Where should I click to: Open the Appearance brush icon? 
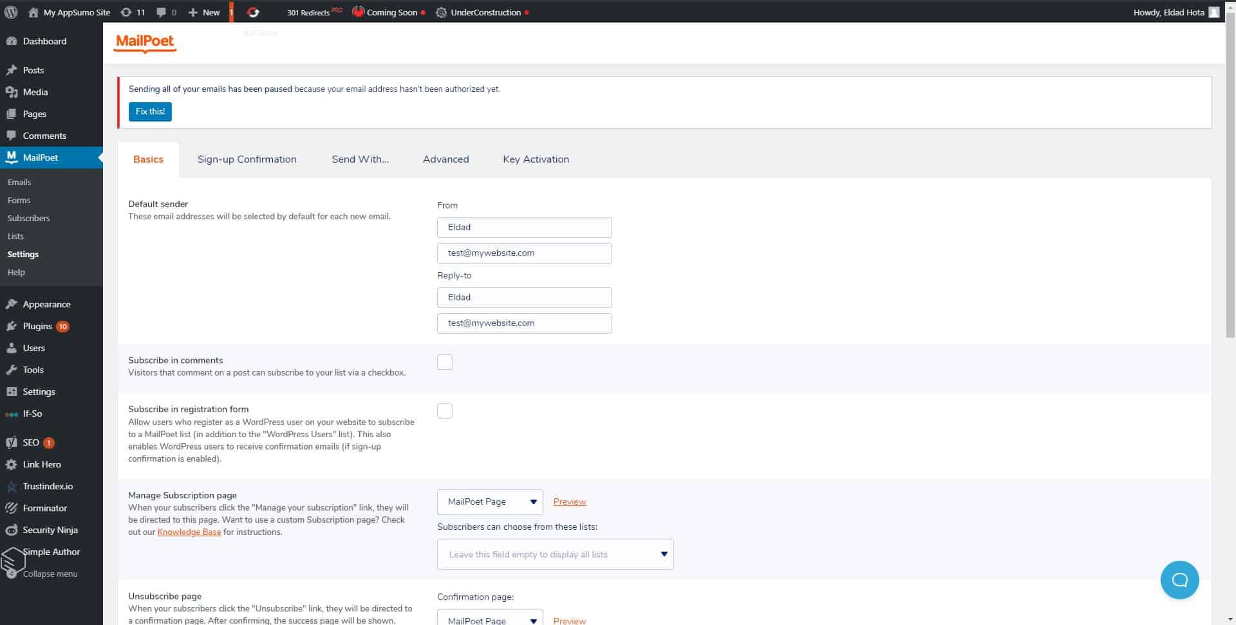click(11, 304)
